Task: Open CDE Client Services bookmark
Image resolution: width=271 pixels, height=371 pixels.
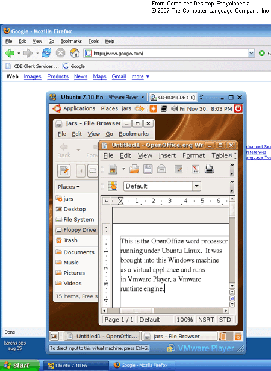Action: click(32, 66)
